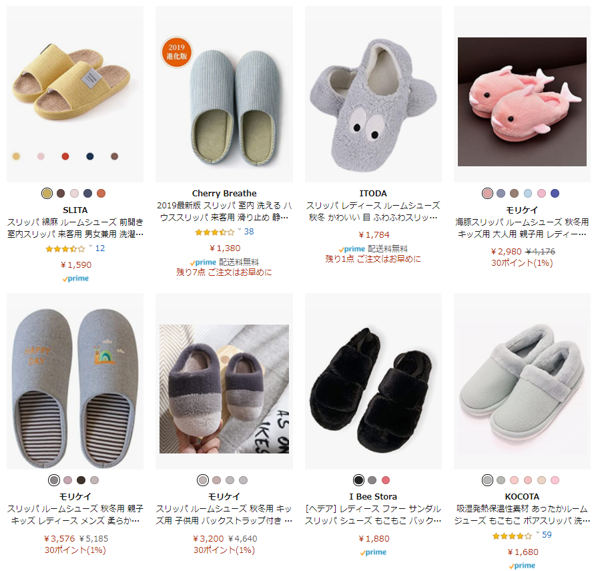Open the pink dolphin slippers image
The height and width of the screenshot is (571, 610).
click(x=522, y=102)
